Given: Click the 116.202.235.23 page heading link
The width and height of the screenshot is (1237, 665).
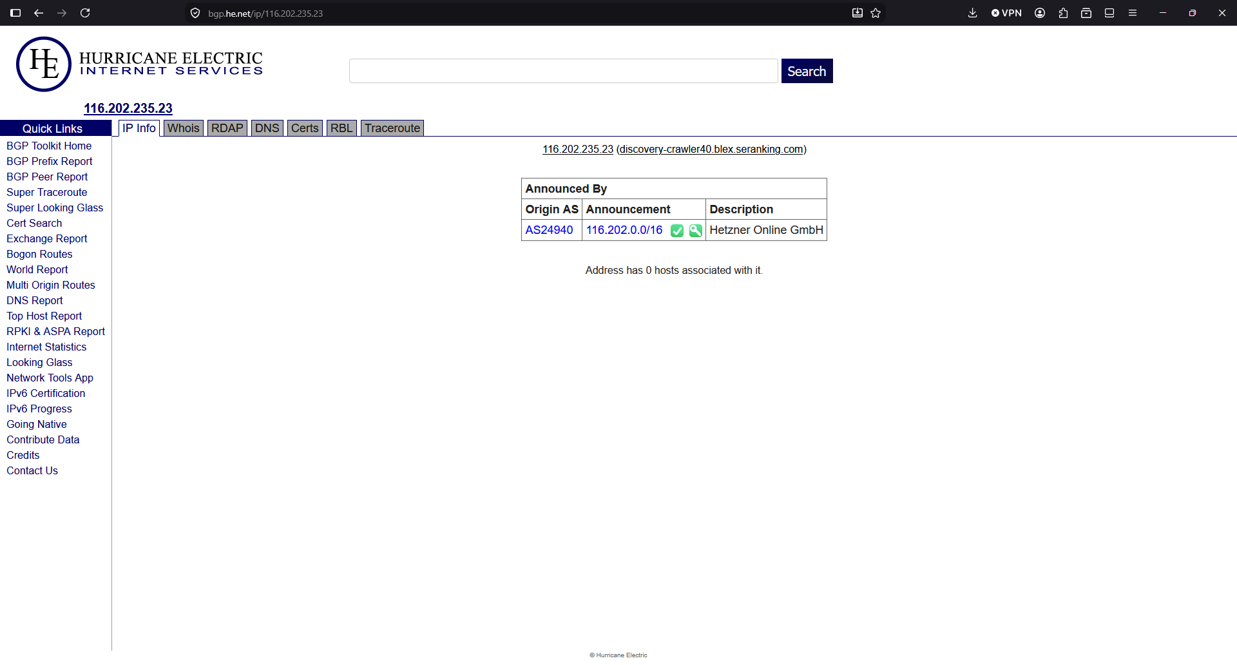Looking at the screenshot, I should click(x=128, y=108).
